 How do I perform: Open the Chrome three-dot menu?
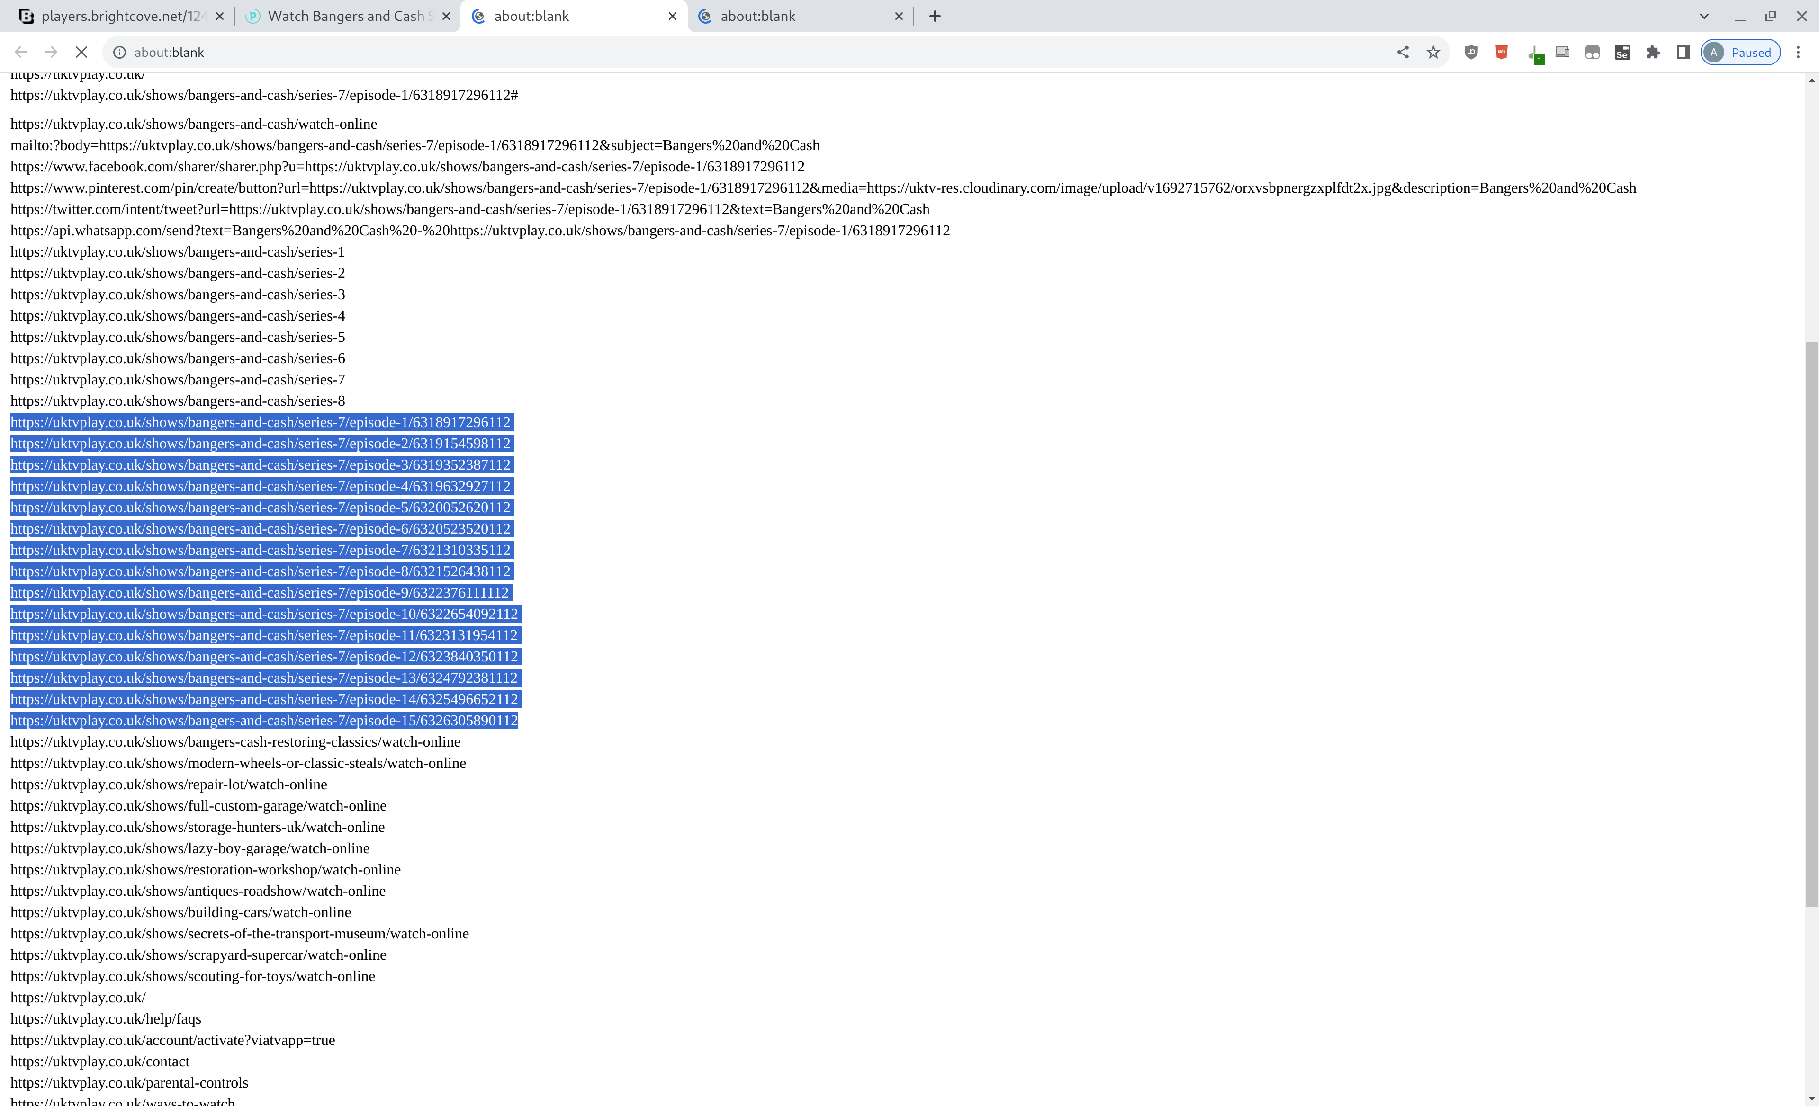pos(1798,53)
